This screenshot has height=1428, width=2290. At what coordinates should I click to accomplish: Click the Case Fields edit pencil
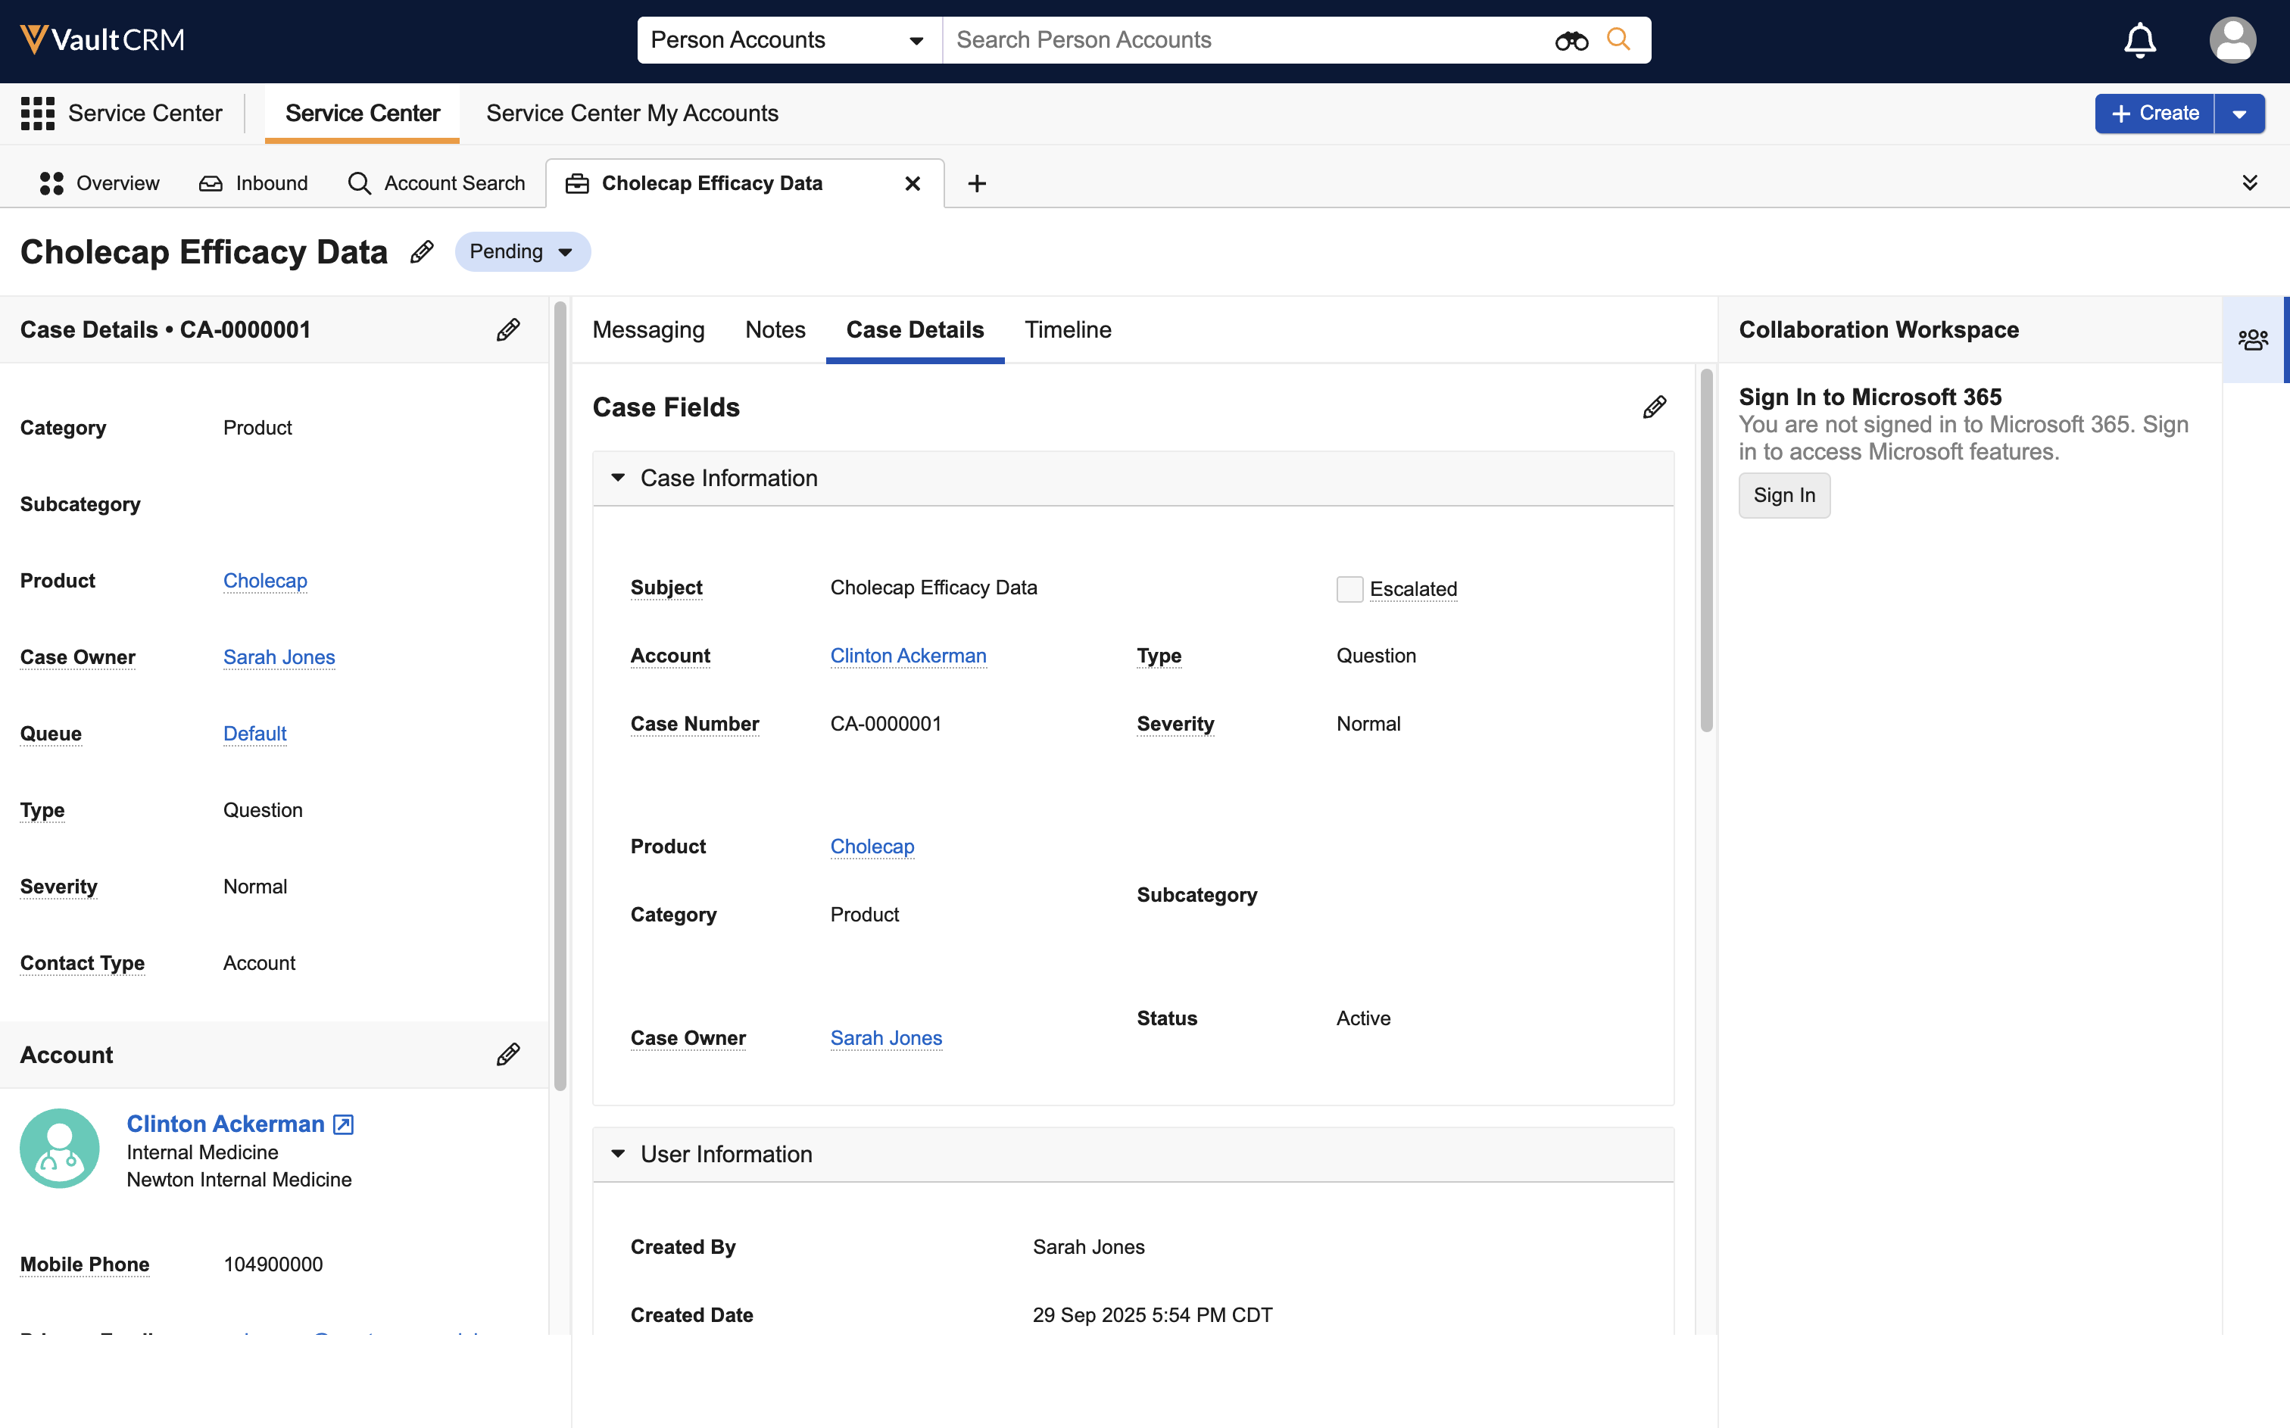pyautogui.click(x=1654, y=407)
